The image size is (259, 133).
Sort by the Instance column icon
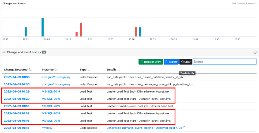(x=56, y=70)
